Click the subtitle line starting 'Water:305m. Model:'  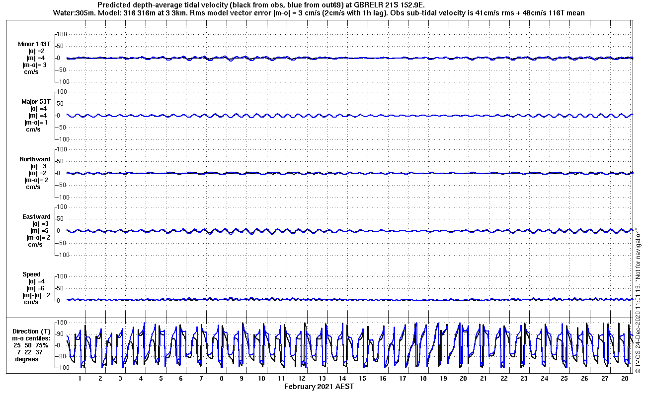point(319,12)
